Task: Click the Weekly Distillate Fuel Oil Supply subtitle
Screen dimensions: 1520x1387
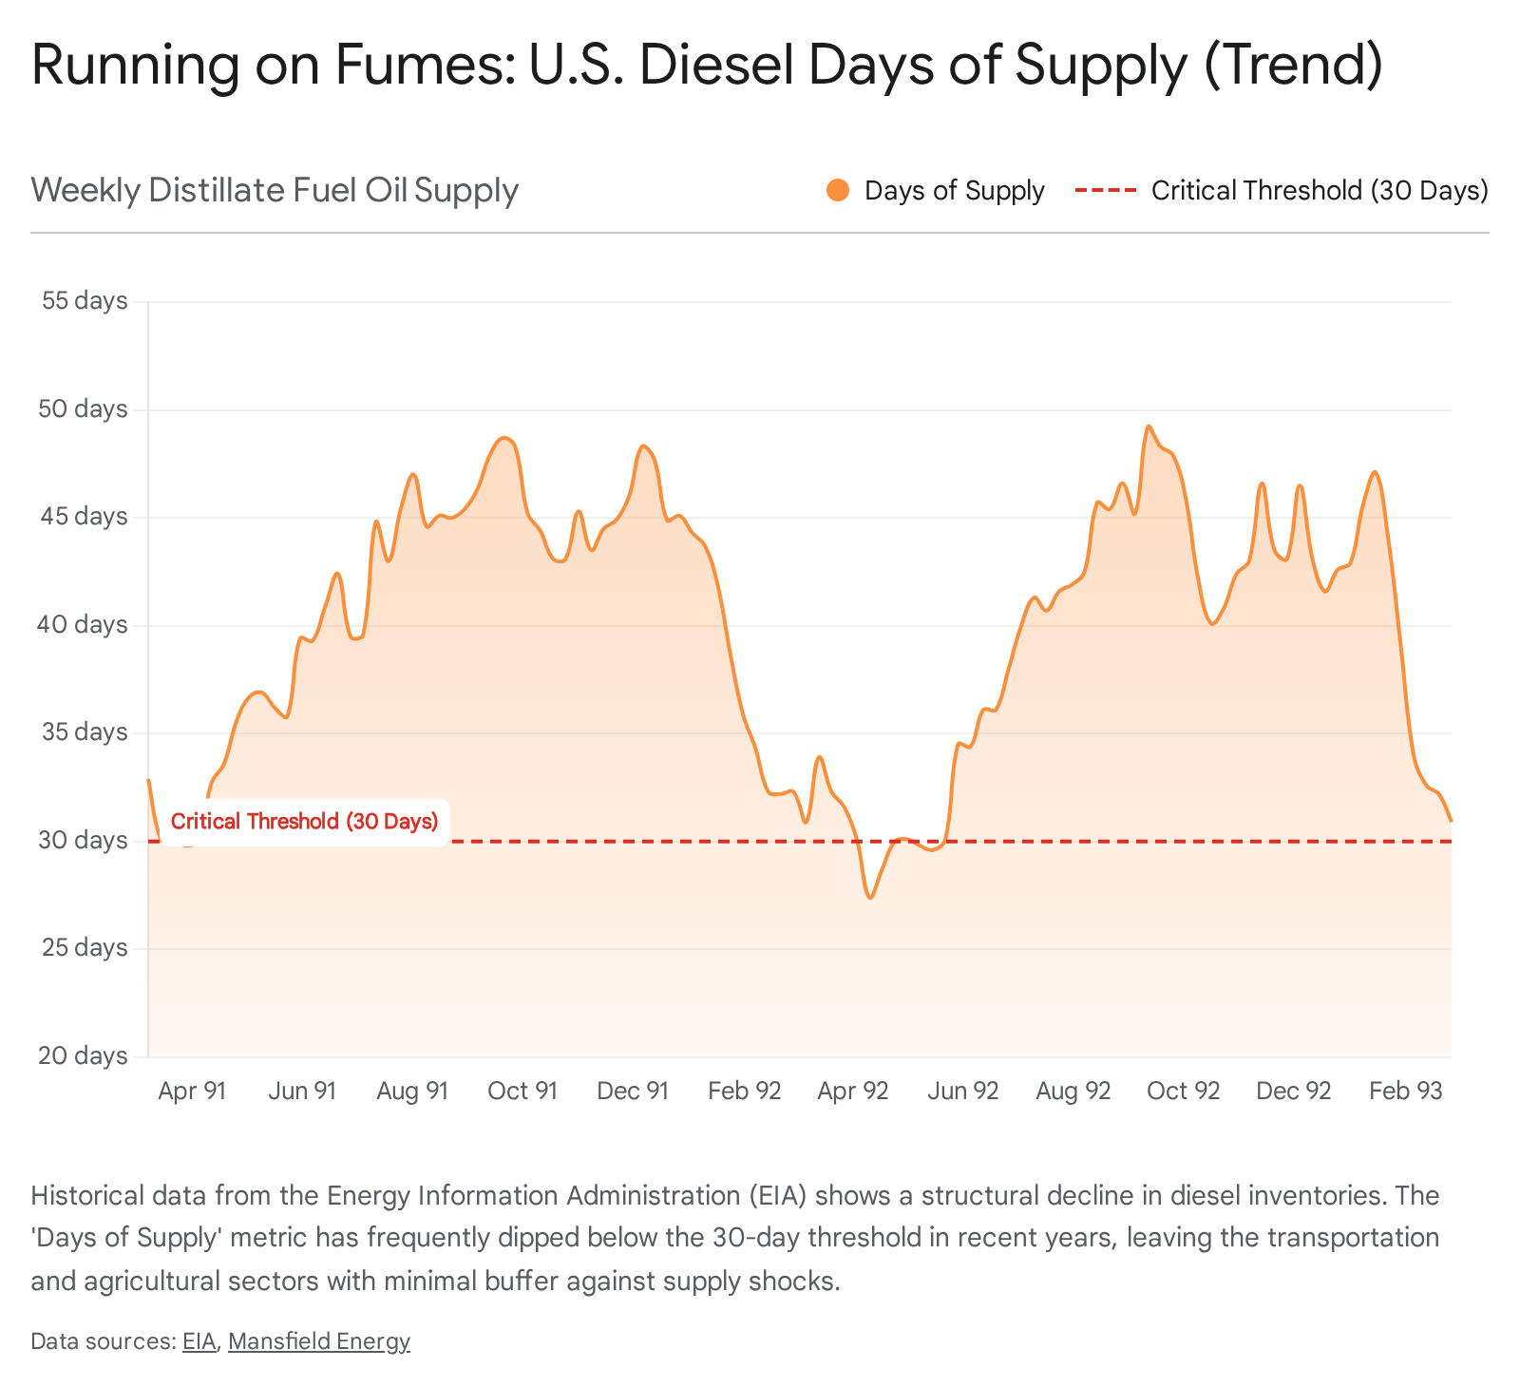Action: click(x=275, y=190)
